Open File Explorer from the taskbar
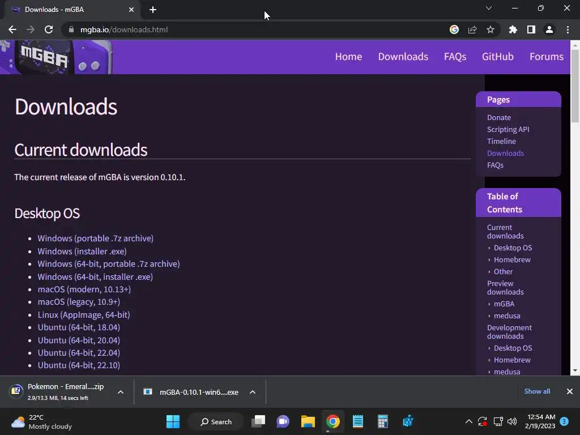 308,421
